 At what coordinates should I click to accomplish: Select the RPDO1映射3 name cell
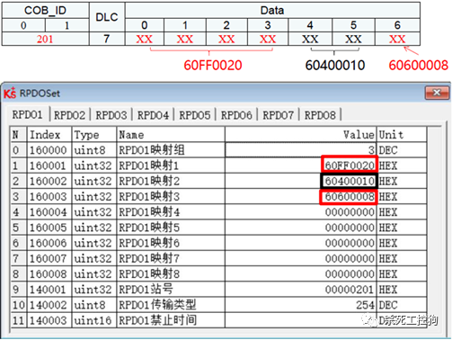171,197
